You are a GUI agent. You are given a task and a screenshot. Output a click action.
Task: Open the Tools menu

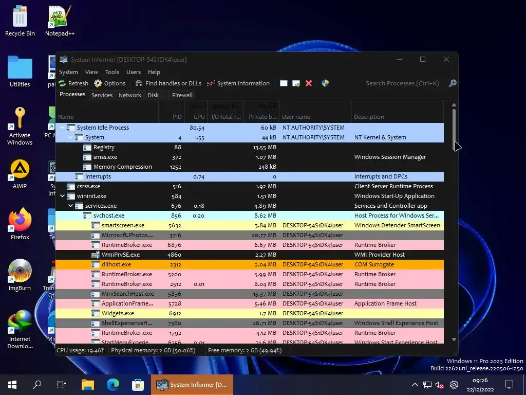click(x=112, y=72)
